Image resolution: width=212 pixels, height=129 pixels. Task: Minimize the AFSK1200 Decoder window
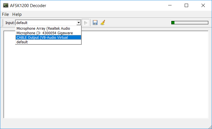tap(170, 5)
